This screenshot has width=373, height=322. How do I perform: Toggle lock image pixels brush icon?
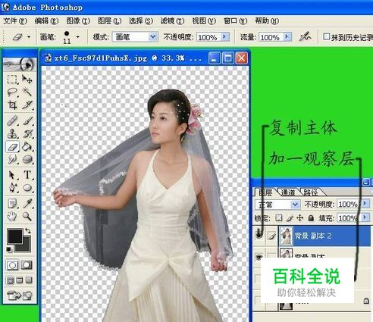290,217
